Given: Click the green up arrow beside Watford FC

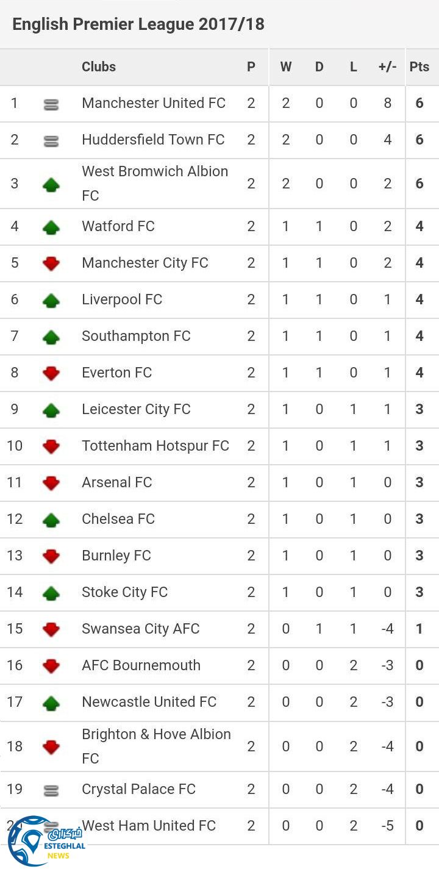Looking at the screenshot, I should [51, 227].
